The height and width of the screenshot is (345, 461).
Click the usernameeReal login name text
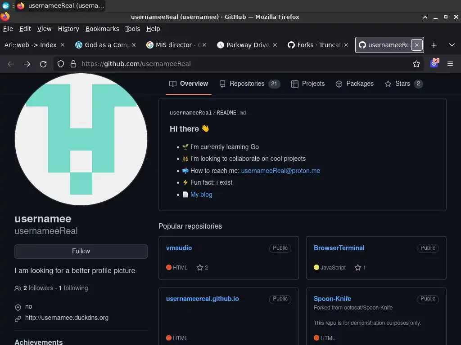pos(46,231)
